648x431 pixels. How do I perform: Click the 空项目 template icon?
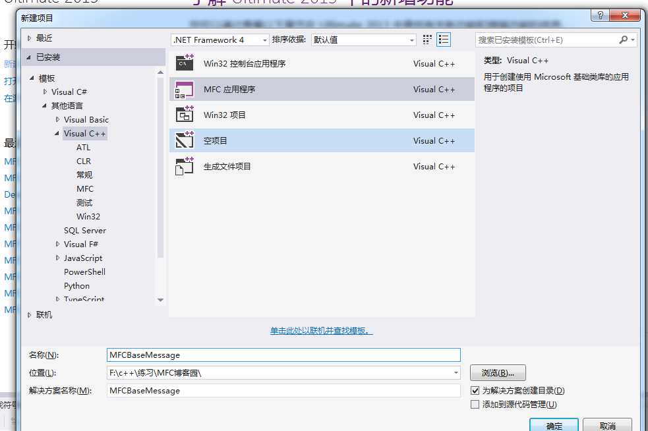coord(185,140)
